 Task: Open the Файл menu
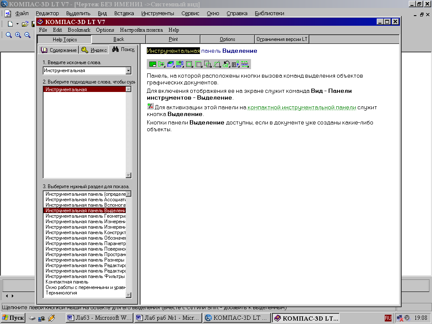pyautogui.click(x=22, y=13)
